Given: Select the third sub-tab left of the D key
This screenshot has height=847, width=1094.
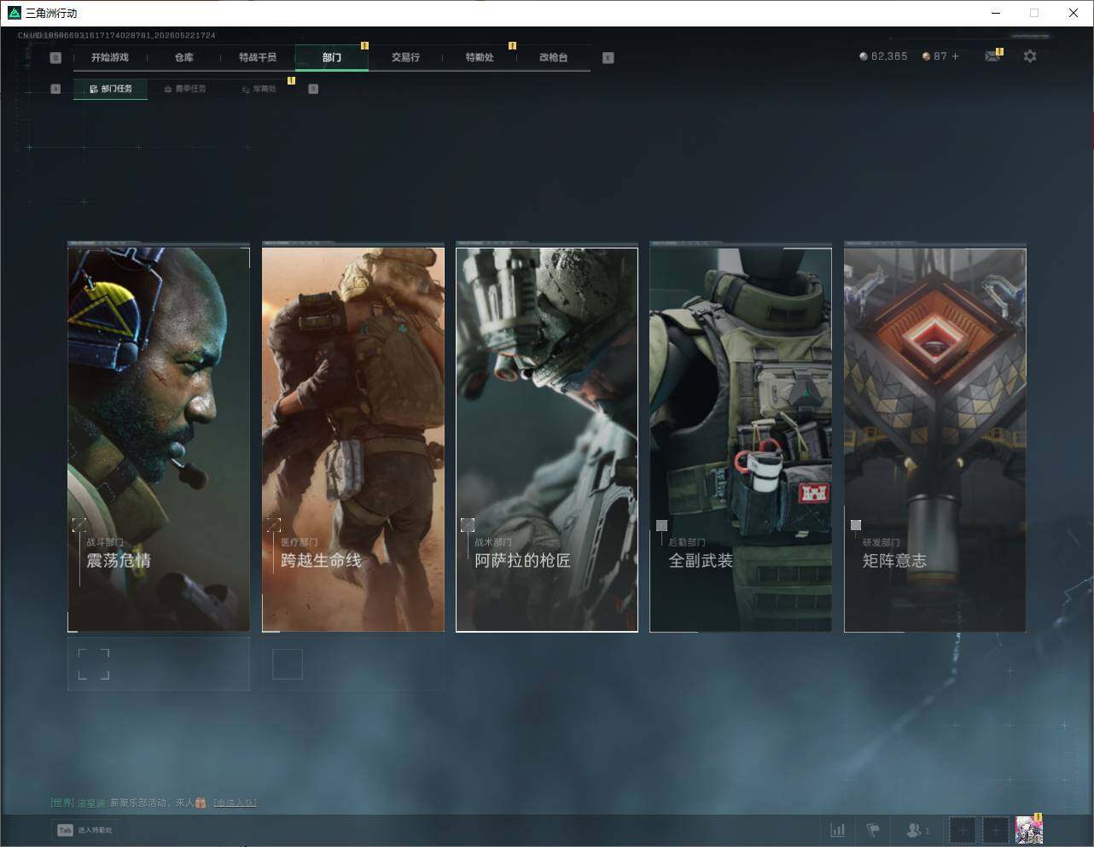Looking at the screenshot, I should tap(259, 89).
